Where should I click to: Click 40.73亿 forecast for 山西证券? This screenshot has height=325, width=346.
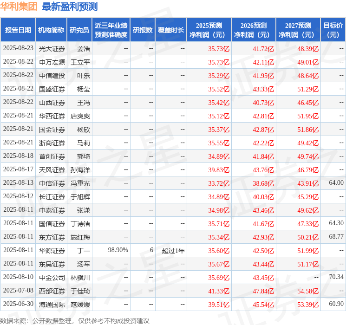click(263, 103)
